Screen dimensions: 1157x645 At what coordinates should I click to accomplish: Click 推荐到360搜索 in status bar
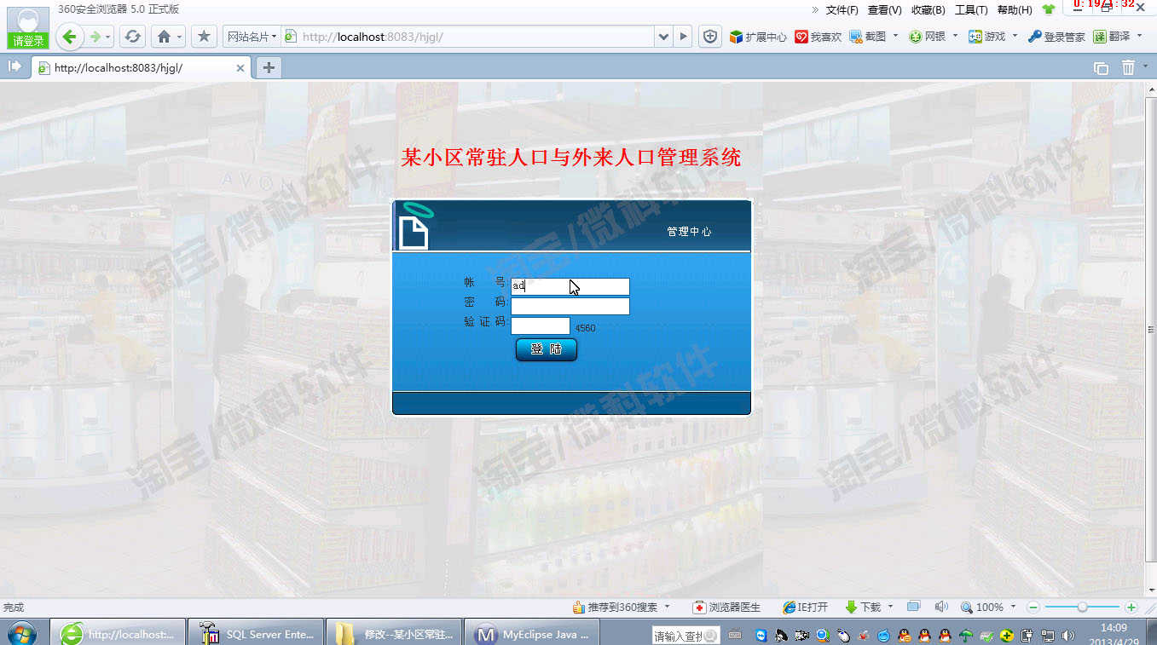[x=615, y=608]
